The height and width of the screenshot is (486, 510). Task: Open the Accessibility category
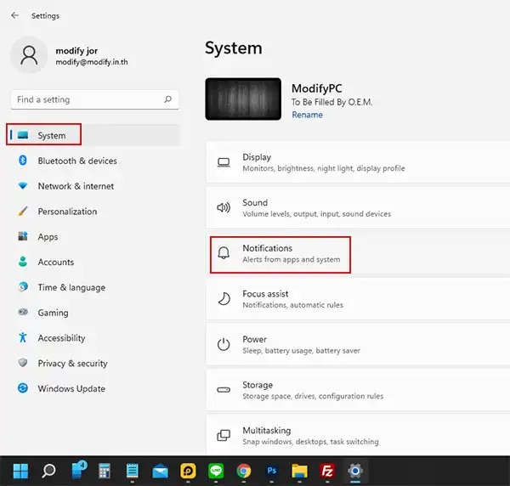(61, 338)
